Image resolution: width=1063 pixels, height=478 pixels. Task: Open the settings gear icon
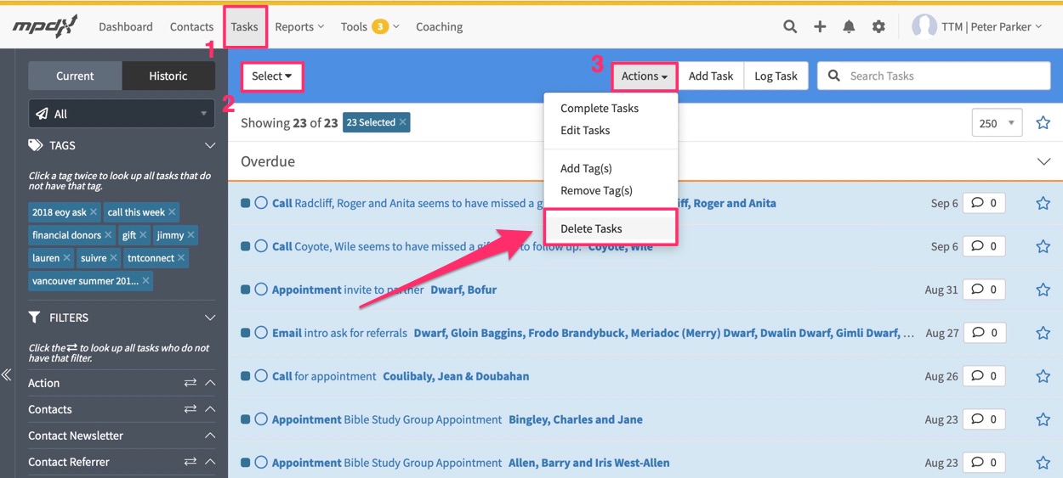click(x=878, y=26)
